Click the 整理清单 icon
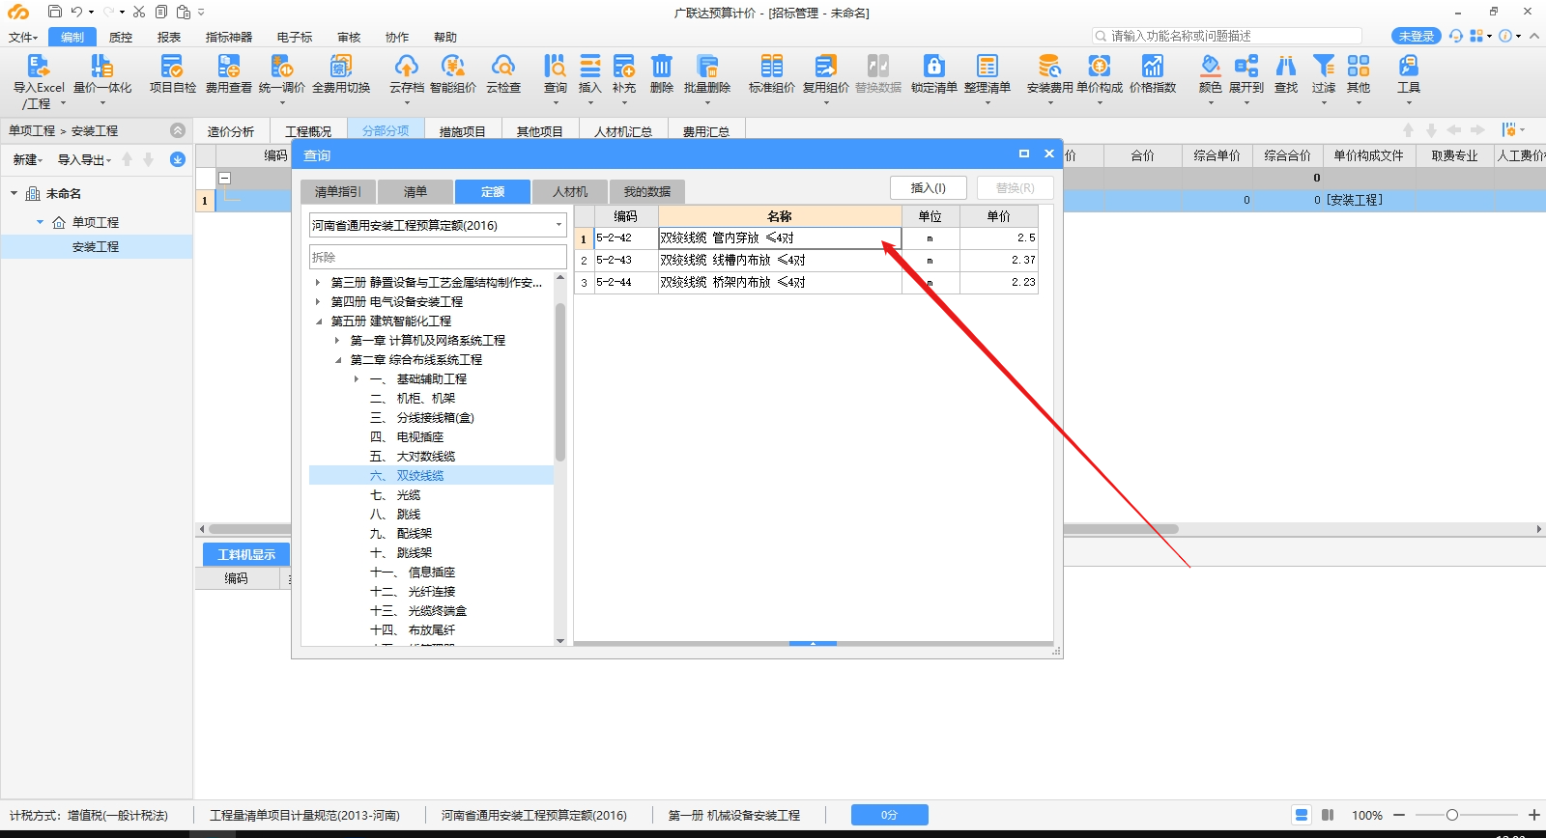 click(x=987, y=66)
